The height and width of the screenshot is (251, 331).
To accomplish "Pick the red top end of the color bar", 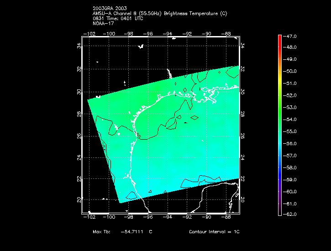I will (279, 37).
